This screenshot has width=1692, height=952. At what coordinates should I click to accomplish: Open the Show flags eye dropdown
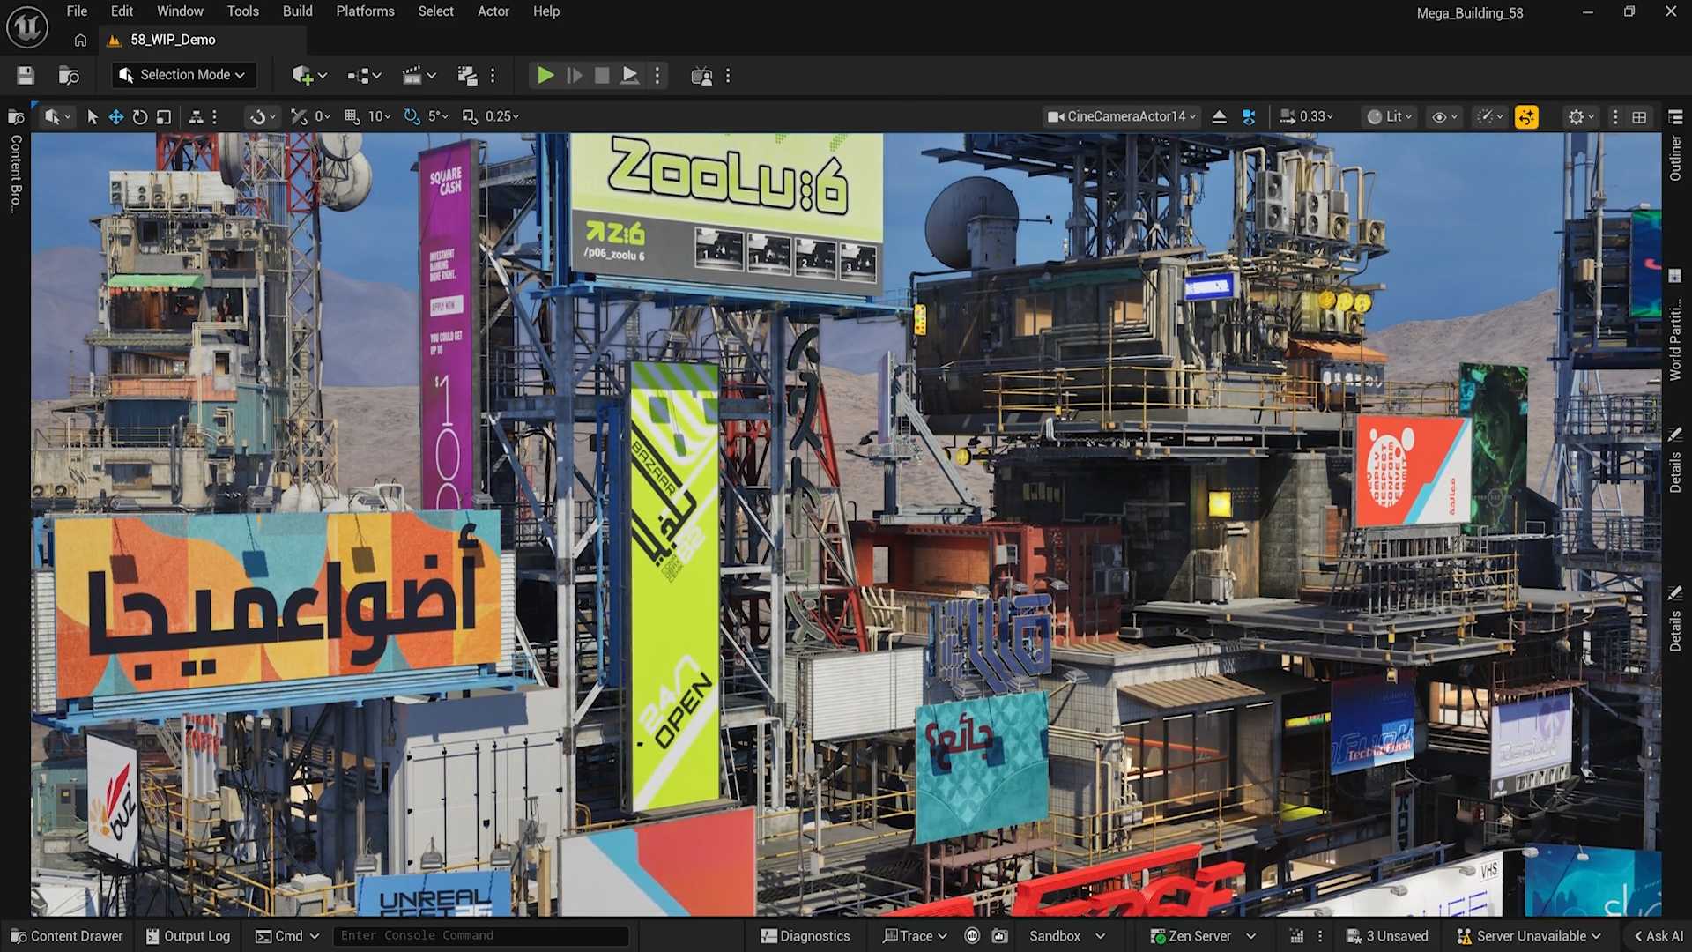(1444, 116)
